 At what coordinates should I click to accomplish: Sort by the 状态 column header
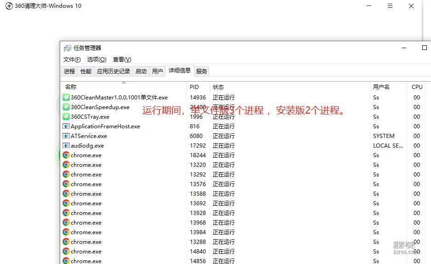290,87
